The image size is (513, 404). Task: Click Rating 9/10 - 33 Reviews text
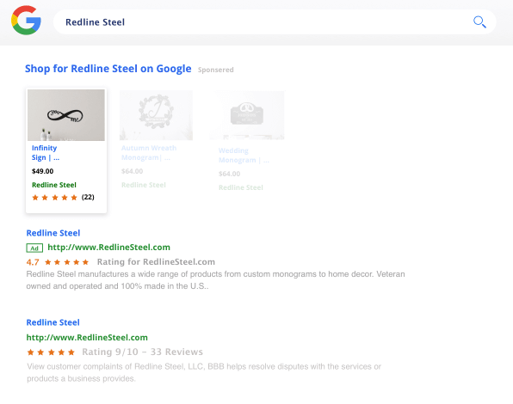tap(142, 352)
